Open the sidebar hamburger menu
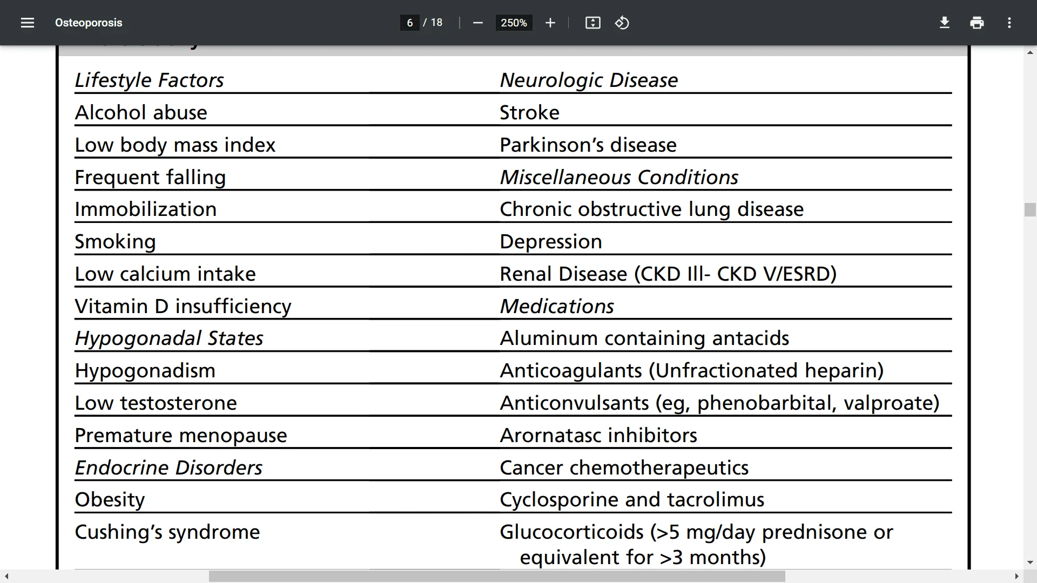1037x583 pixels. (x=28, y=23)
